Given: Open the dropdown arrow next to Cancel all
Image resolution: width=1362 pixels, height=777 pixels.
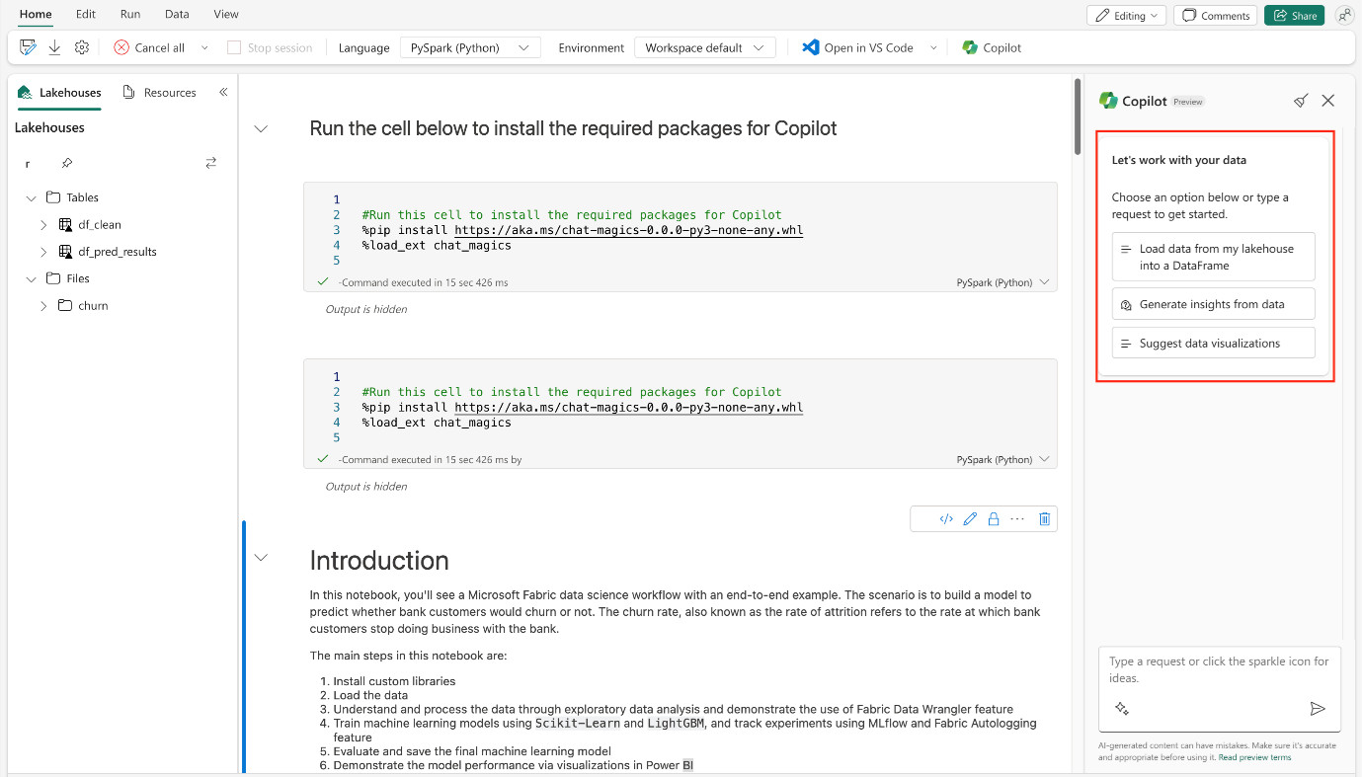Looking at the screenshot, I should point(204,47).
